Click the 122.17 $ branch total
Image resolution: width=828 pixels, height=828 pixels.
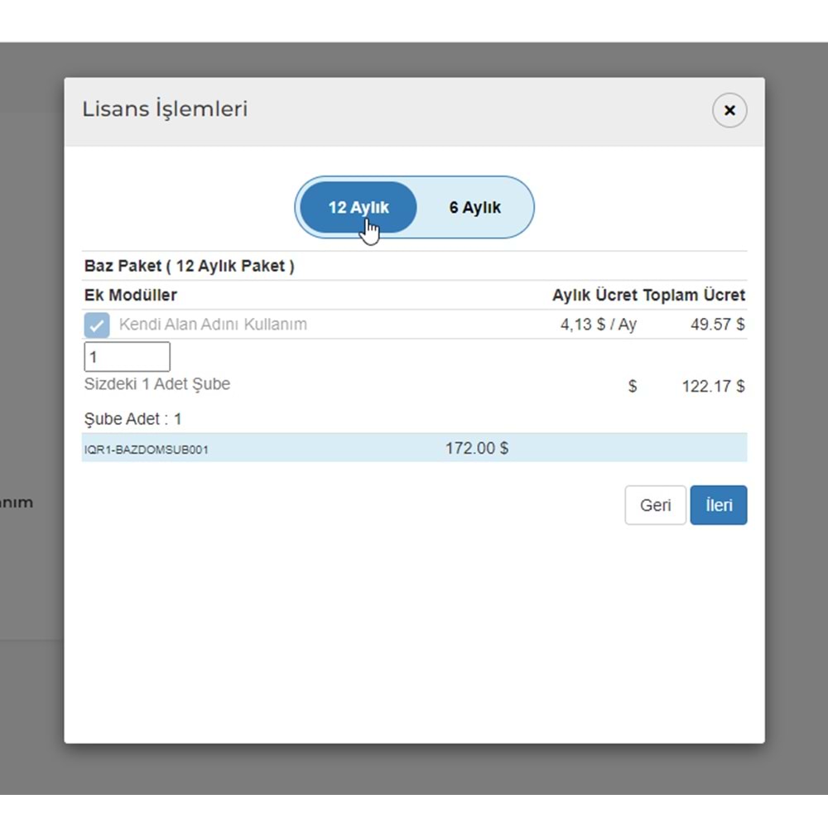point(713,386)
